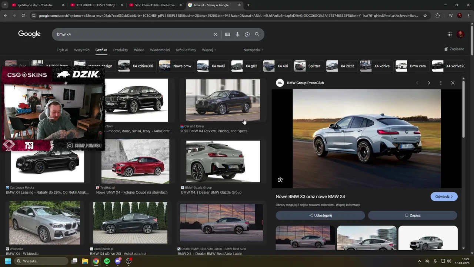Switch to the Produkty tab
Viewport: 474px width, 267px height.
[x=120, y=50]
